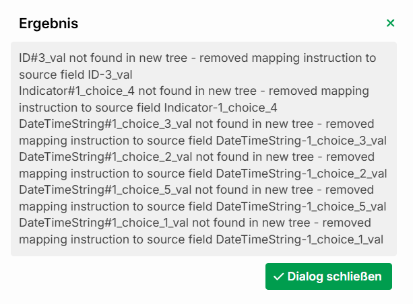Click the word "Dialog" on the green button

305,276
